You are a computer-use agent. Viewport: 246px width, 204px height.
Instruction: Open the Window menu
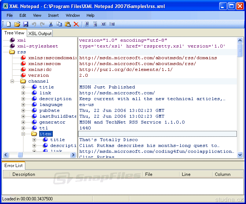pos(73,15)
